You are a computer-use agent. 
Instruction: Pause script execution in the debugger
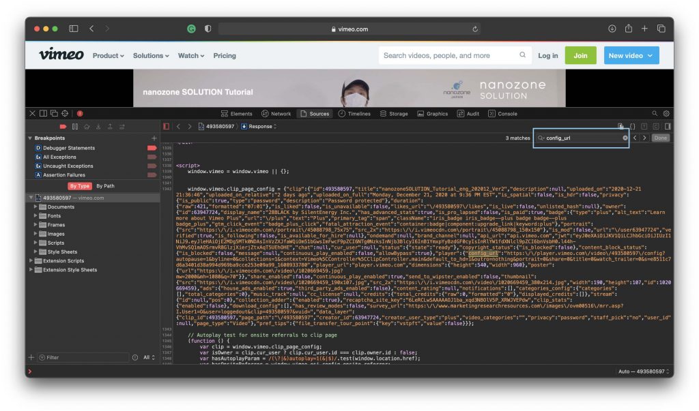(75, 127)
